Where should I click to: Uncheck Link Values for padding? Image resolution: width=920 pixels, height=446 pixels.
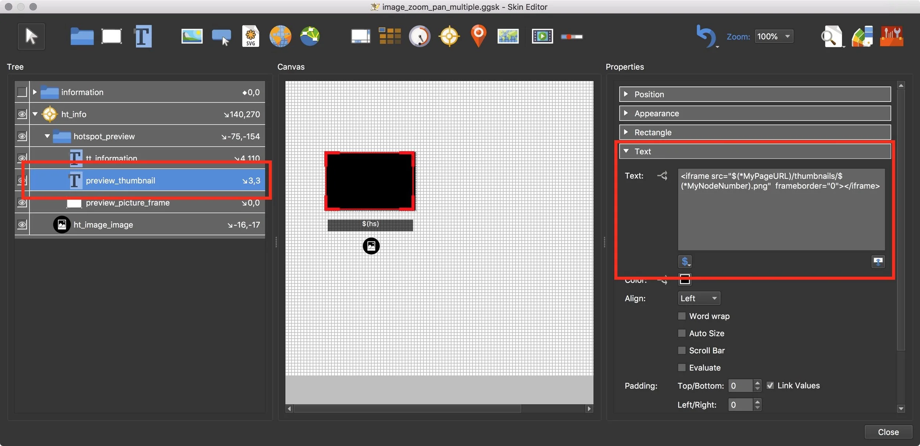[770, 385]
